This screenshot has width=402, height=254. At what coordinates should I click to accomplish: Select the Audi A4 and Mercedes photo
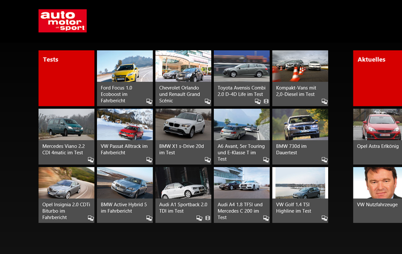coord(242,183)
